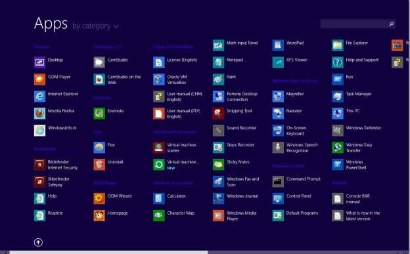410x254 pixels.
Task: Open WordPad
Action: [x=288, y=45]
